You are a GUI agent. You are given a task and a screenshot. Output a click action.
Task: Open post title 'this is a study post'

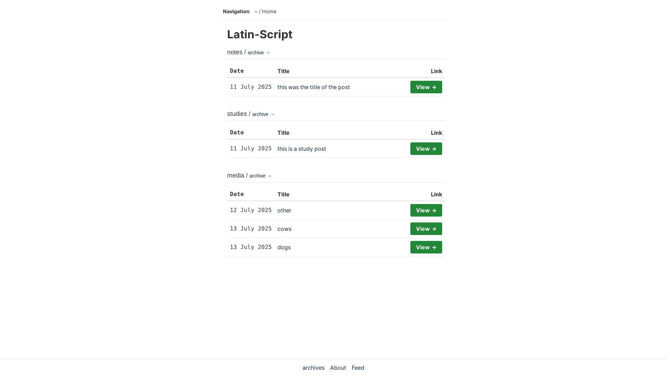tap(301, 149)
